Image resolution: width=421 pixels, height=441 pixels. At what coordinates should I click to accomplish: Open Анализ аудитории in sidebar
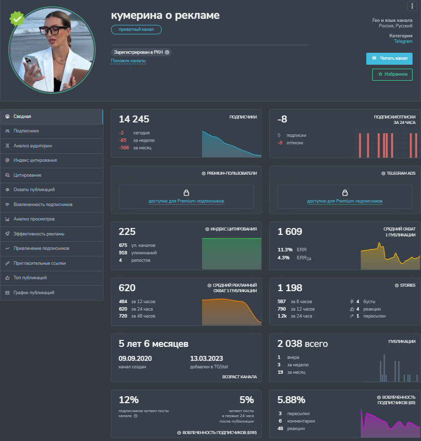(33, 146)
